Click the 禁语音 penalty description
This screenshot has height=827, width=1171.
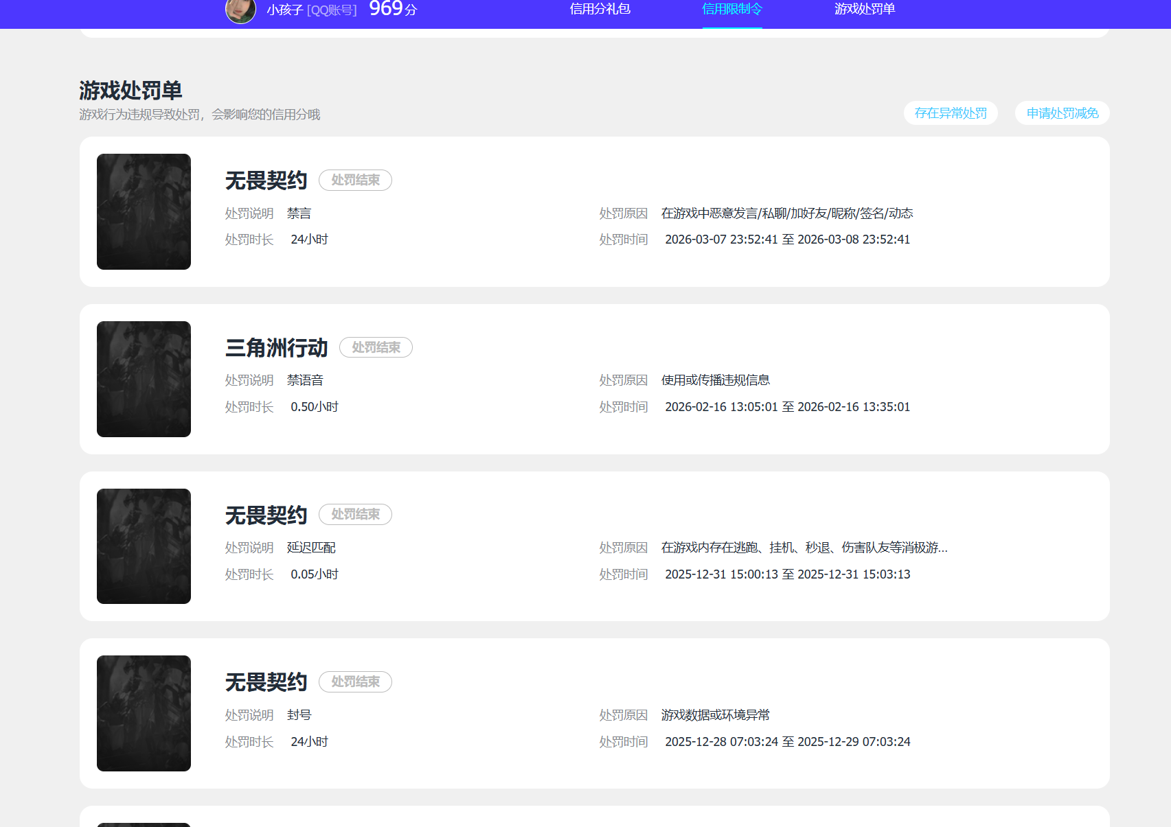click(x=305, y=380)
